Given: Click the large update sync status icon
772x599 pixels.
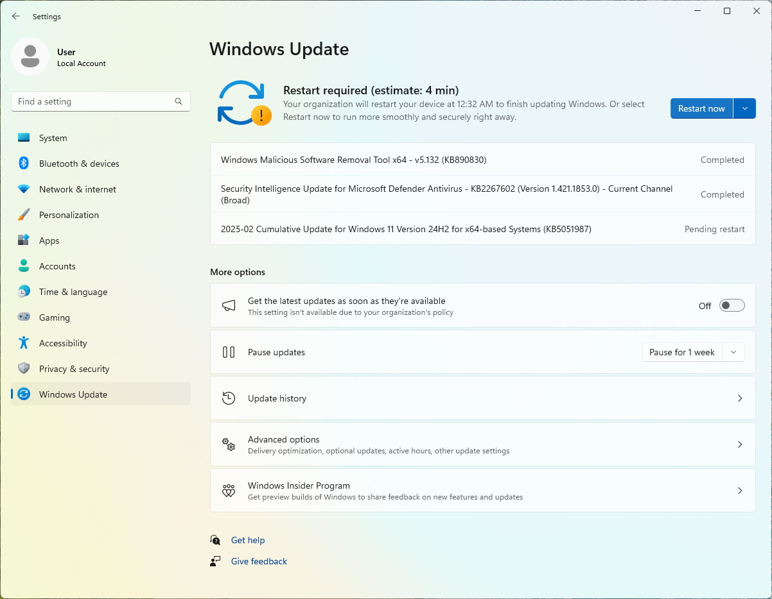Looking at the screenshot, I should point(243,103).
